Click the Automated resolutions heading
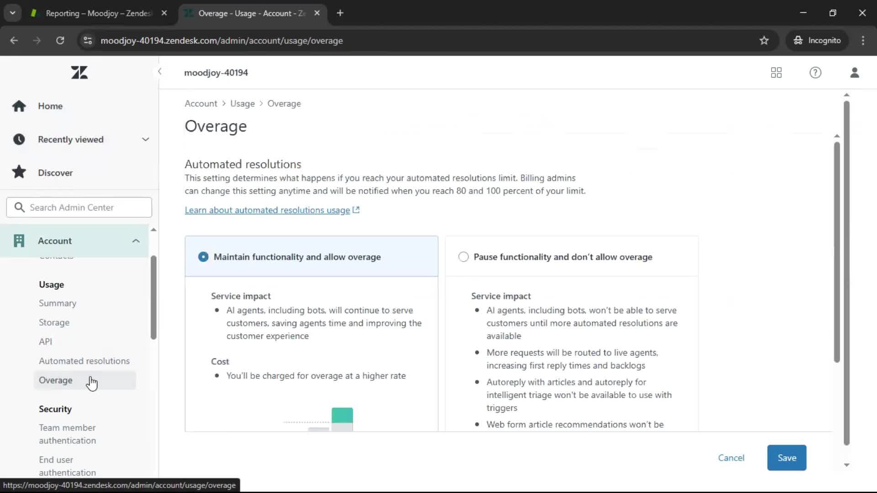Screen dimensions: 877x493 (x=243, y=164)
